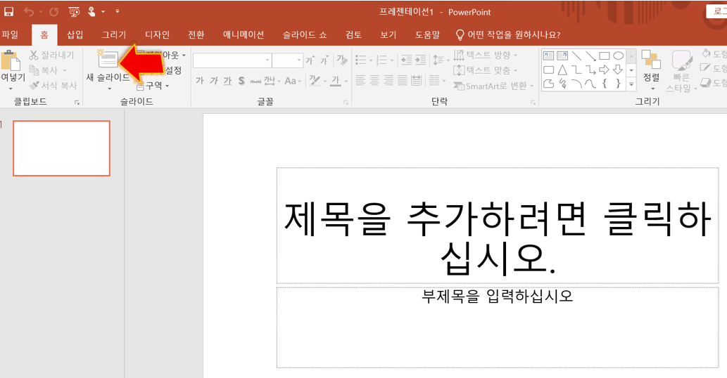Click the 새 슬라이드 new slide icon
This screenshot has height=378, width=727.
click(108, 59)
